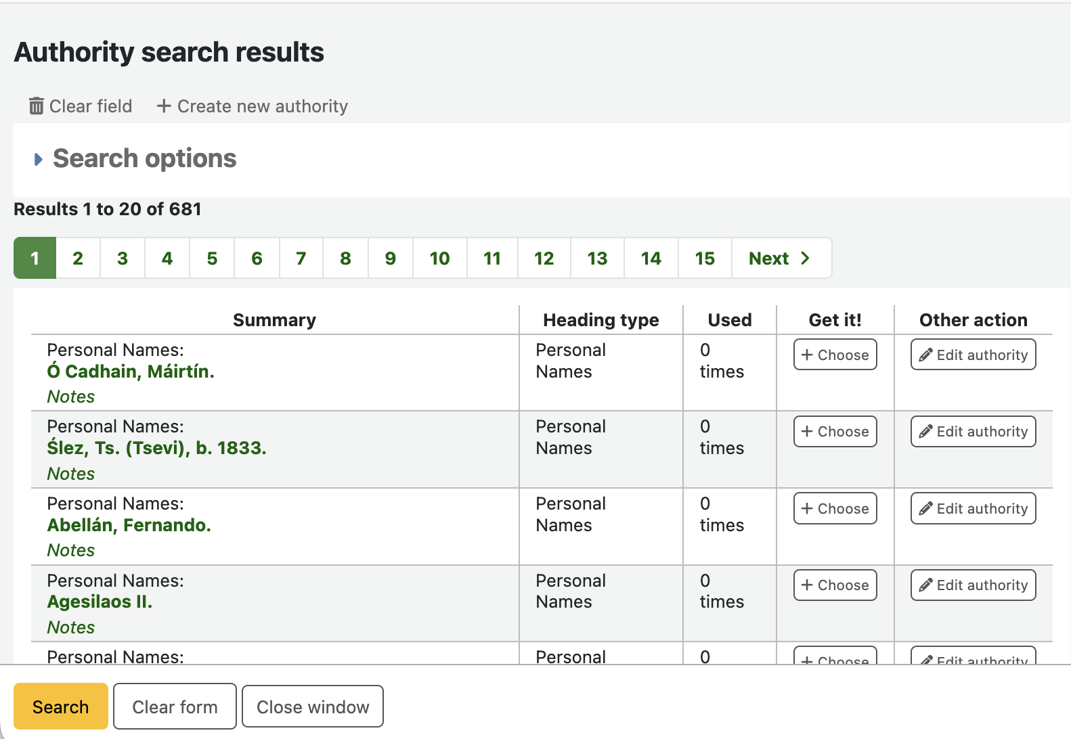The width and height of the screenshot is (1071, 739).
Task: Click plus icon in Ślez Choose button
Action: coord(807,432)
